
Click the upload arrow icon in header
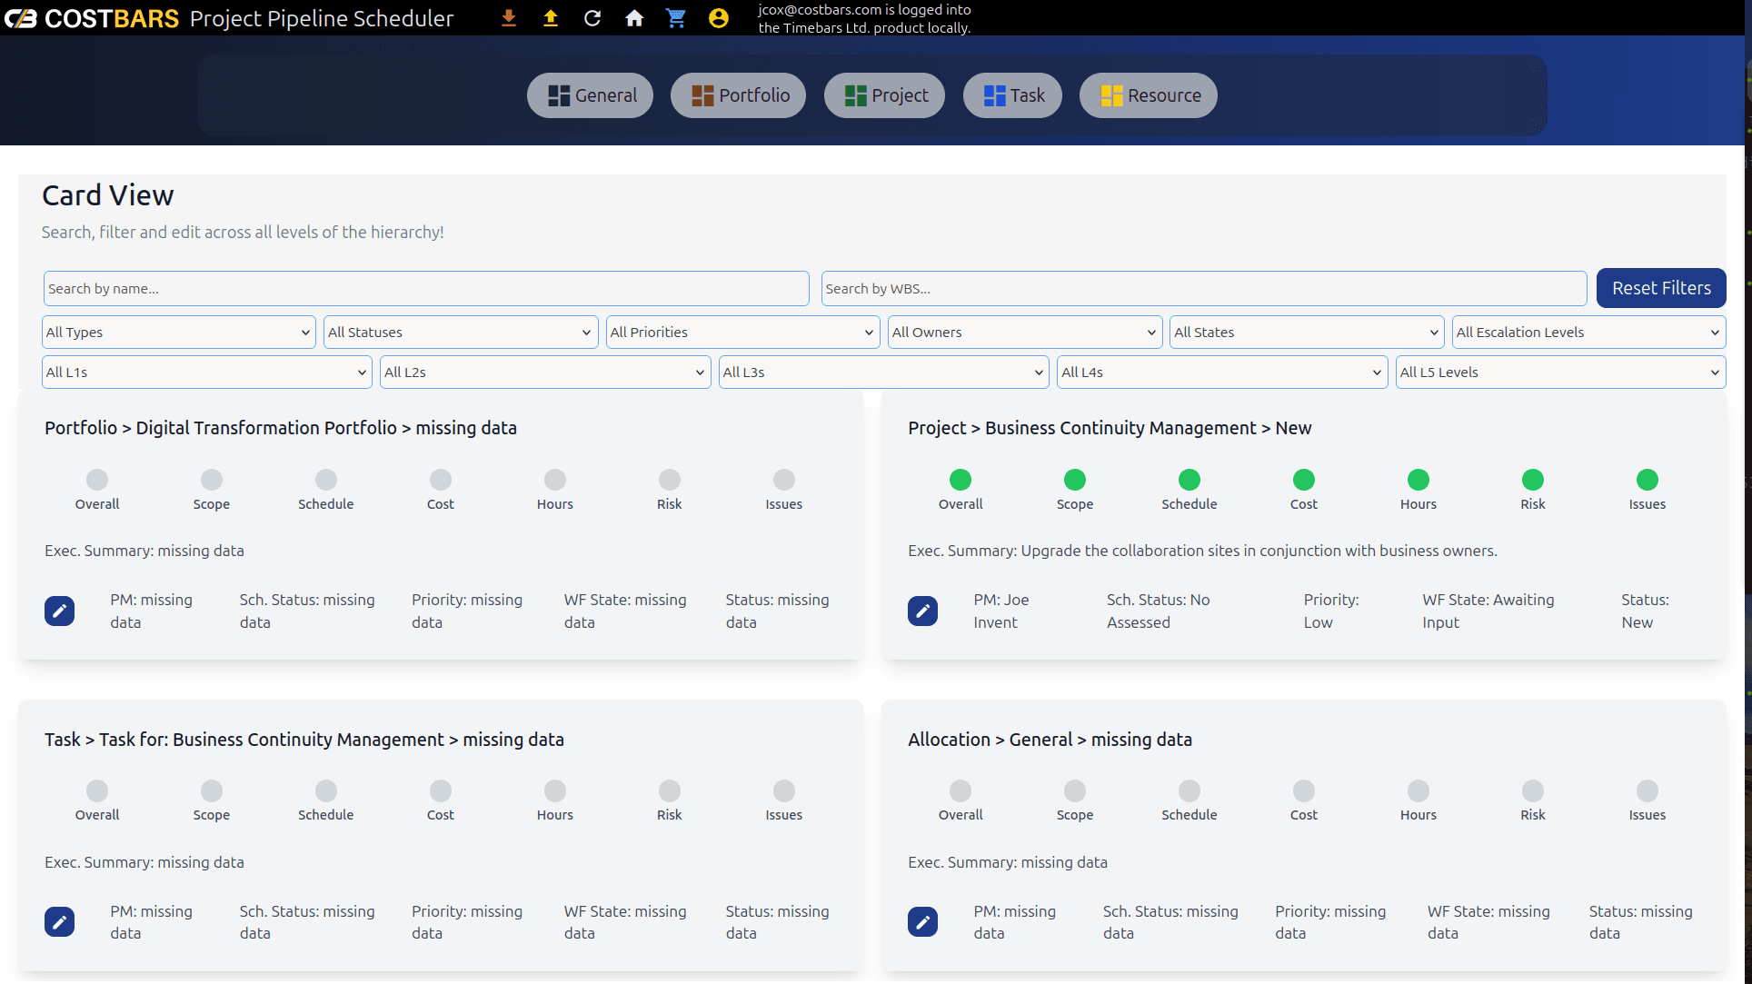(551, 18)
